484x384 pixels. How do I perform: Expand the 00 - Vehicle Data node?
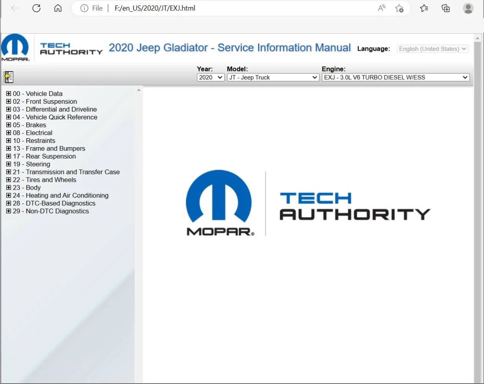[x=9, y=93]
